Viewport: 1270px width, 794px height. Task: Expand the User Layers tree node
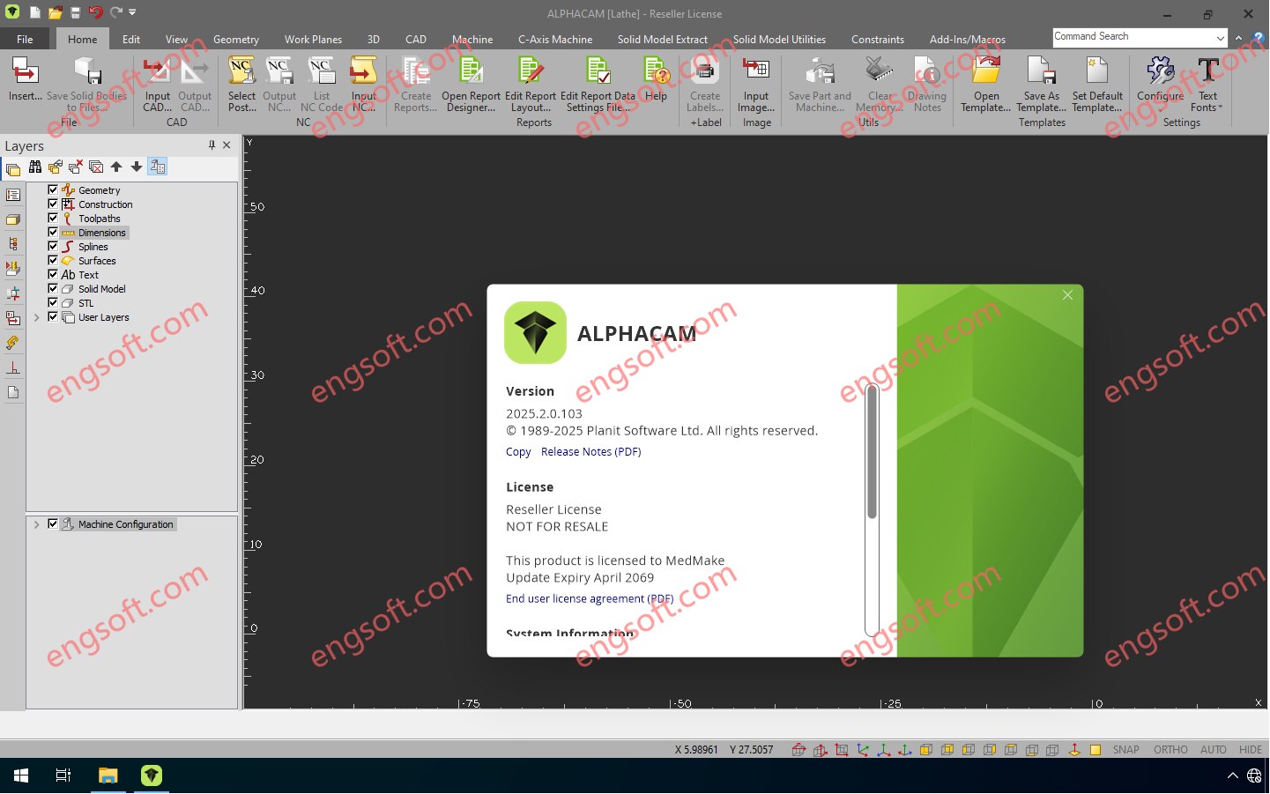coord(36,317)
